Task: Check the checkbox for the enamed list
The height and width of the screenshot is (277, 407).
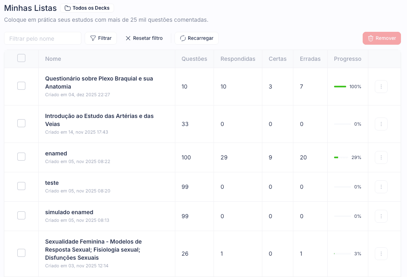Action: (x=21, y=157)
